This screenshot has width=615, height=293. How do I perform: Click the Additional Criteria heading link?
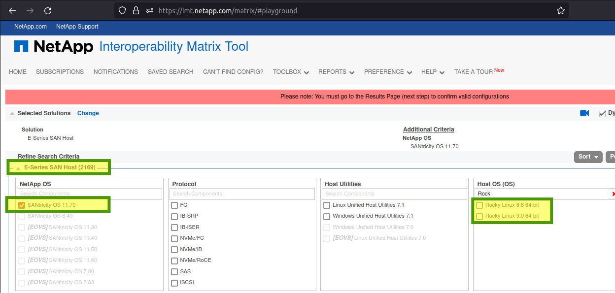tap(429, 130)
